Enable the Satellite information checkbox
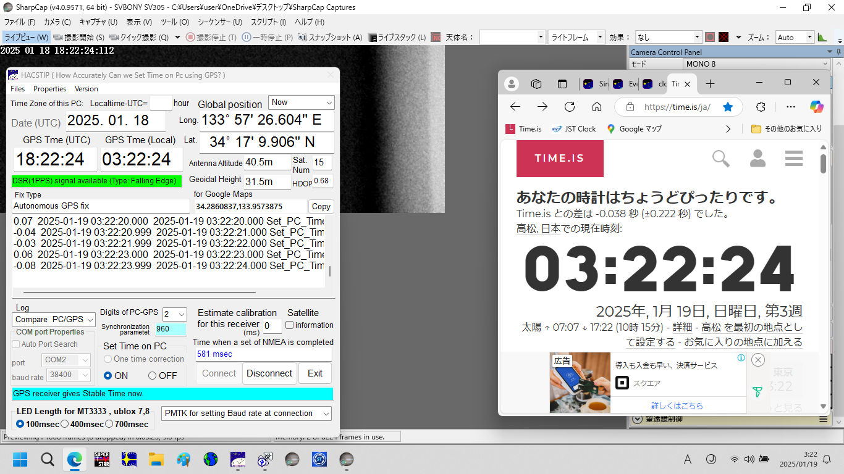The image size is (844, 474). point(290,325)
